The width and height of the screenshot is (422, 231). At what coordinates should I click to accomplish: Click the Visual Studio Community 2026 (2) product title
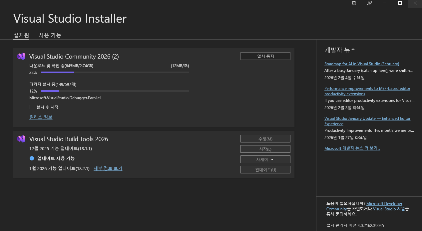74,57
